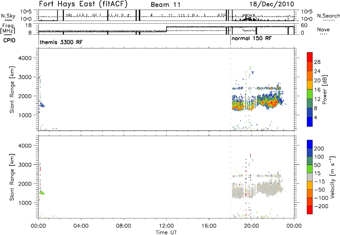340x235 pixels.
Task: Click the power panel 'Slant Range [km]' label
Action: 12,90
